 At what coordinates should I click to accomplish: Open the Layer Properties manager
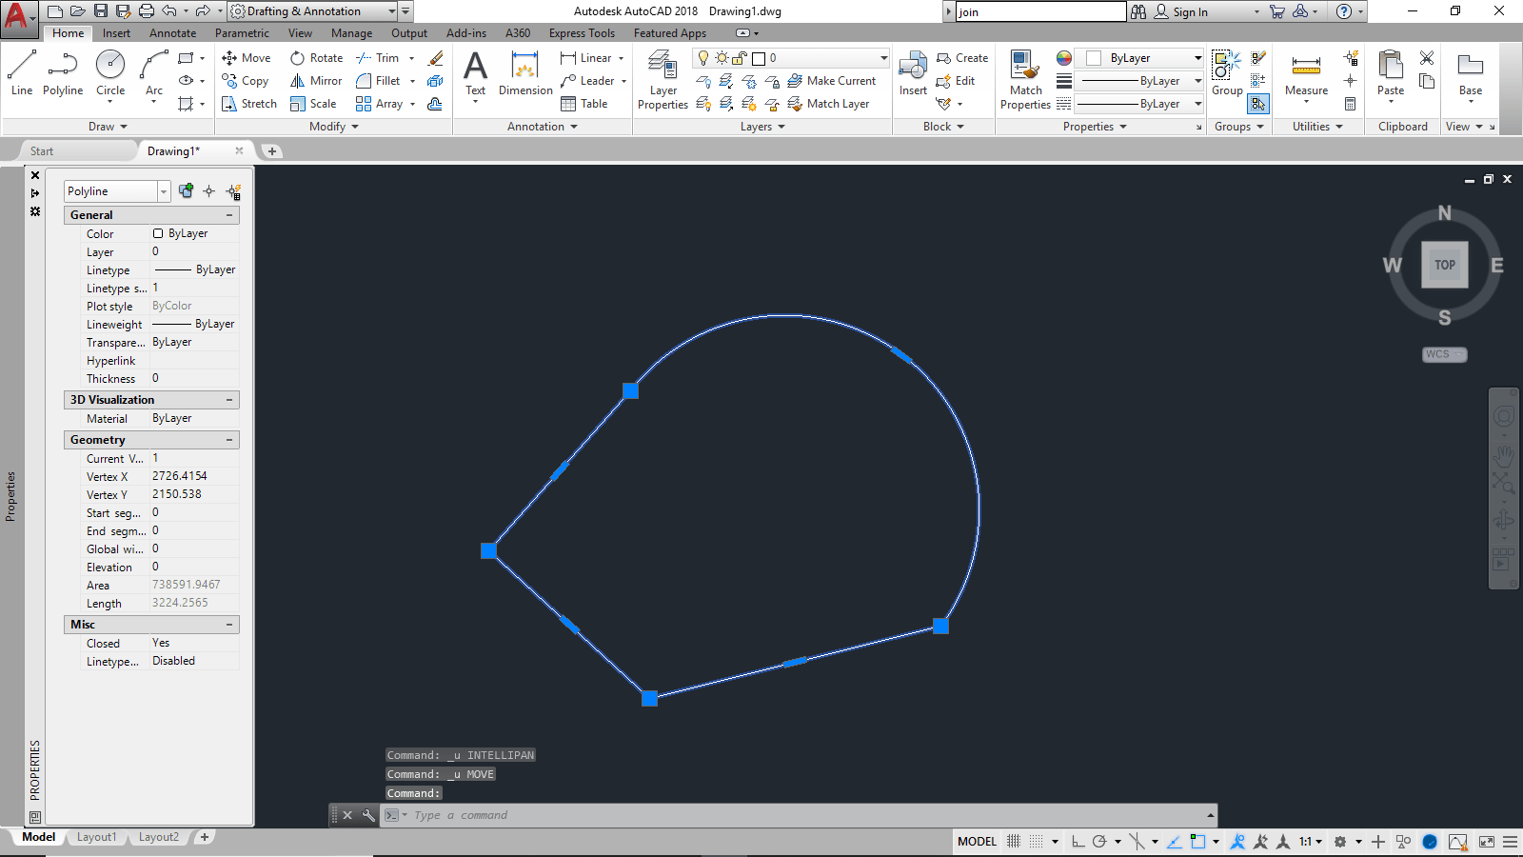[x=663, y=79]
